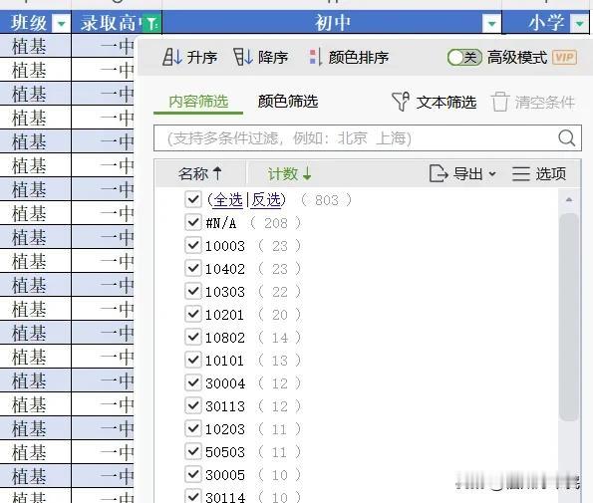Uncheck the 50503 checkbox
The width and height of the screenshot is (593, 503).
tap(193, 451)
